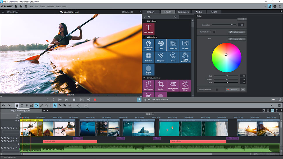Select the title text tool in the toolbar
Image resolution: width=283 pixels, height=159 pixels.
[x=22, y=105]
